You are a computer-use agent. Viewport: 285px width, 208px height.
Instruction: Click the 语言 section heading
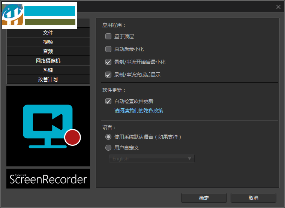(109, 127)
